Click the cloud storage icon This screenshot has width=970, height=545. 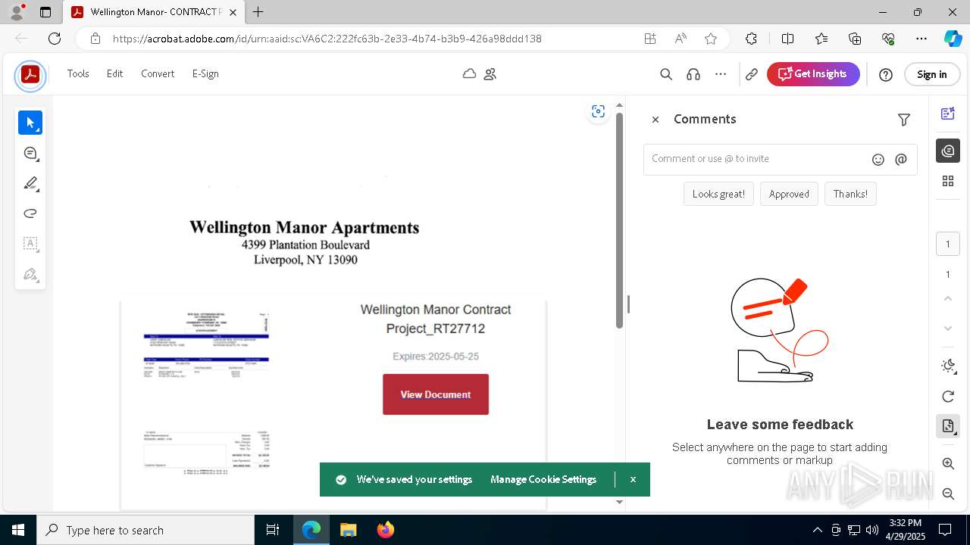[x=469, y=74]
